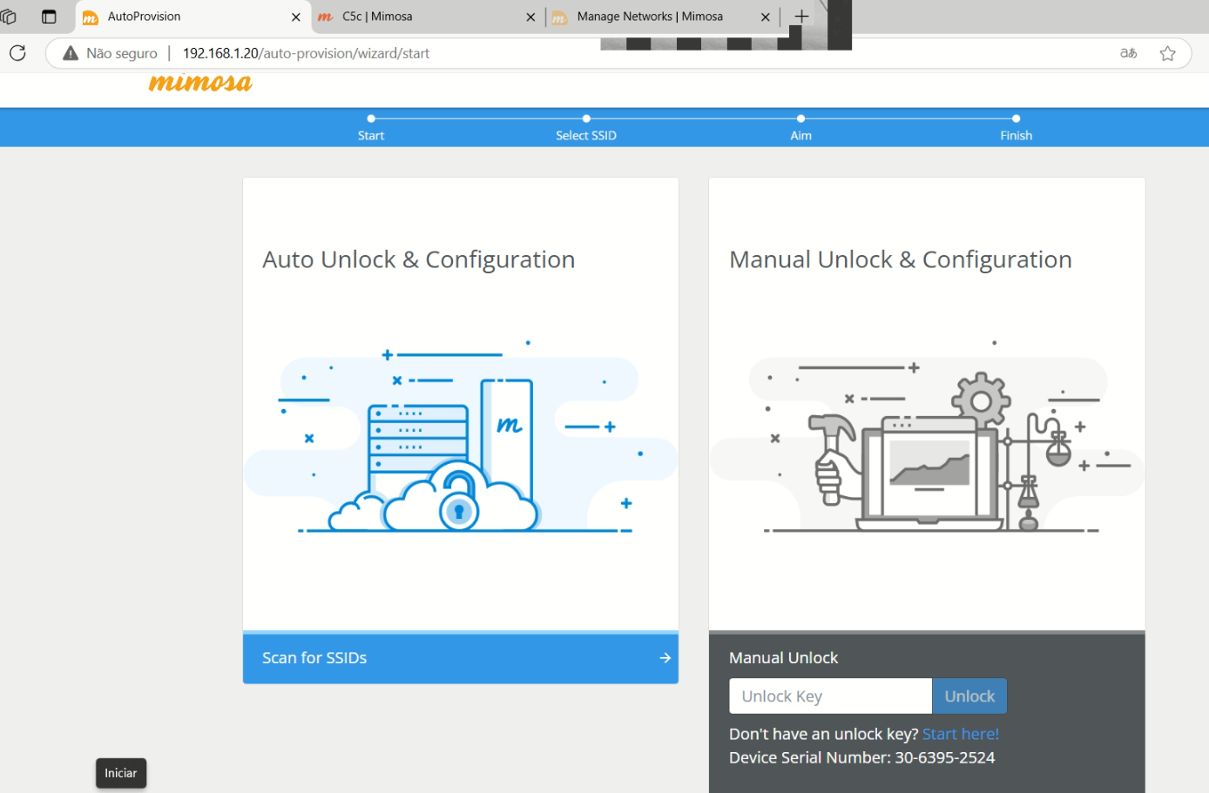Select the Aim wizard step
Image resolution: width=1209 pixels, height=793 pixels.
[x=800, y=127]
